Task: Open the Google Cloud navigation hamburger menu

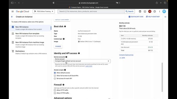Action: click(x=12, y=11)
